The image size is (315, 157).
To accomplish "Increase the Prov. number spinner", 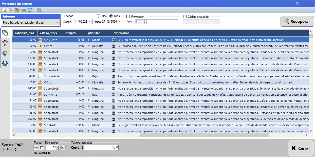I will coord(144,21).
